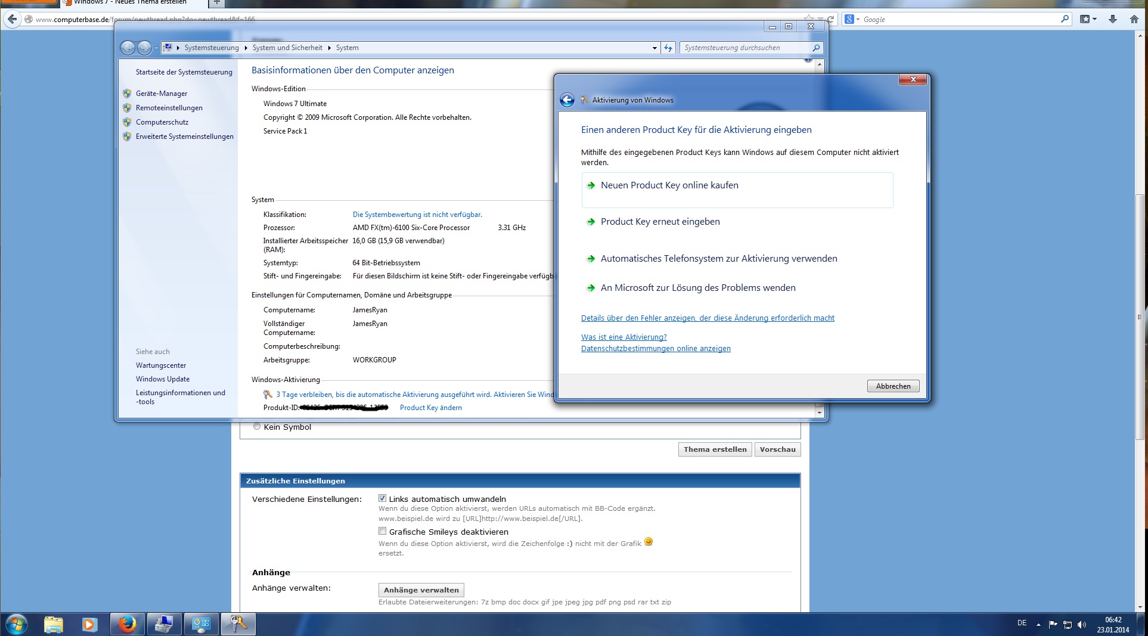This screenshot has height=636, width=1148.
Task: Refresh the Systemsteuerung address bar
Action: pyautogui.click(x=668, y=48)
